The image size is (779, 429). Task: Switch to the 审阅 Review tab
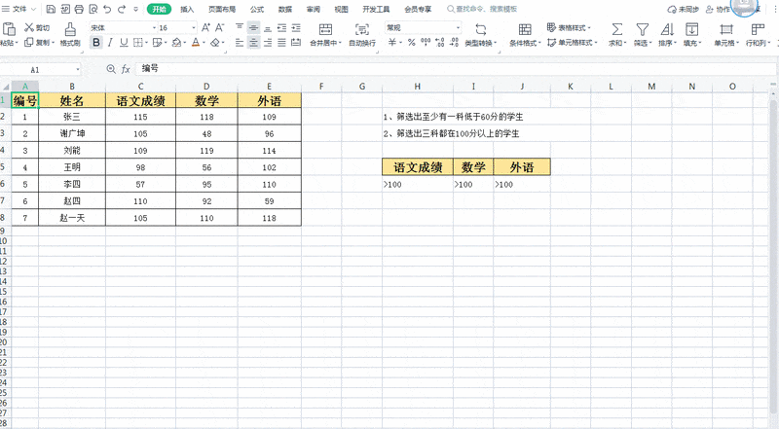click(313, 9)
